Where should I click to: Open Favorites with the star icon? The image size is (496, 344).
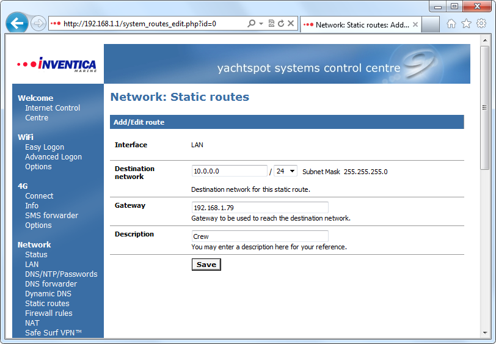pyautogui.click(x=466, y=23)
